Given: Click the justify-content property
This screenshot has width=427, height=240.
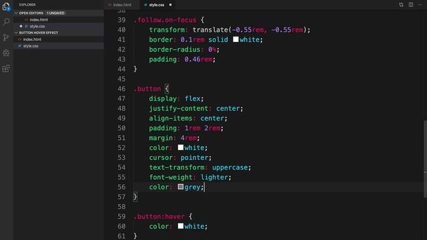Looking at the screenshot, I should [x=179, y=108].
